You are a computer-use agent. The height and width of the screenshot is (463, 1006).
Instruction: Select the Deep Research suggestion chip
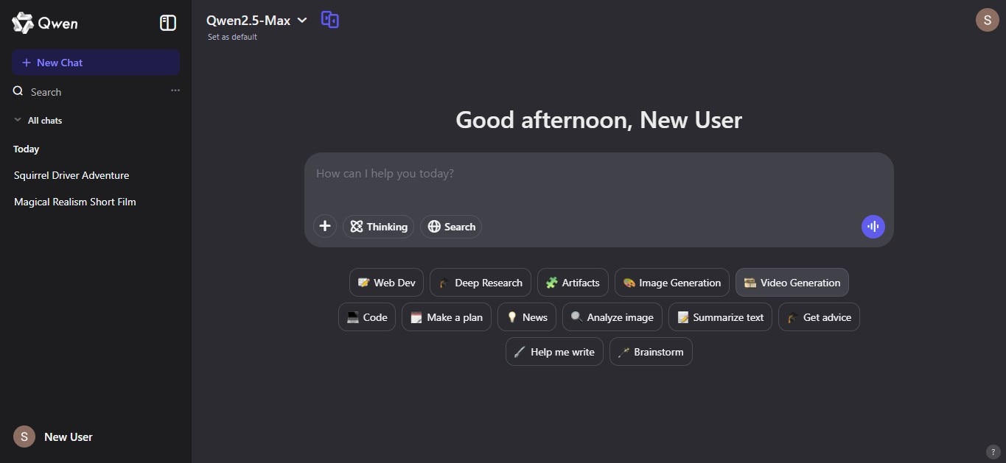(x=481, y=283)
